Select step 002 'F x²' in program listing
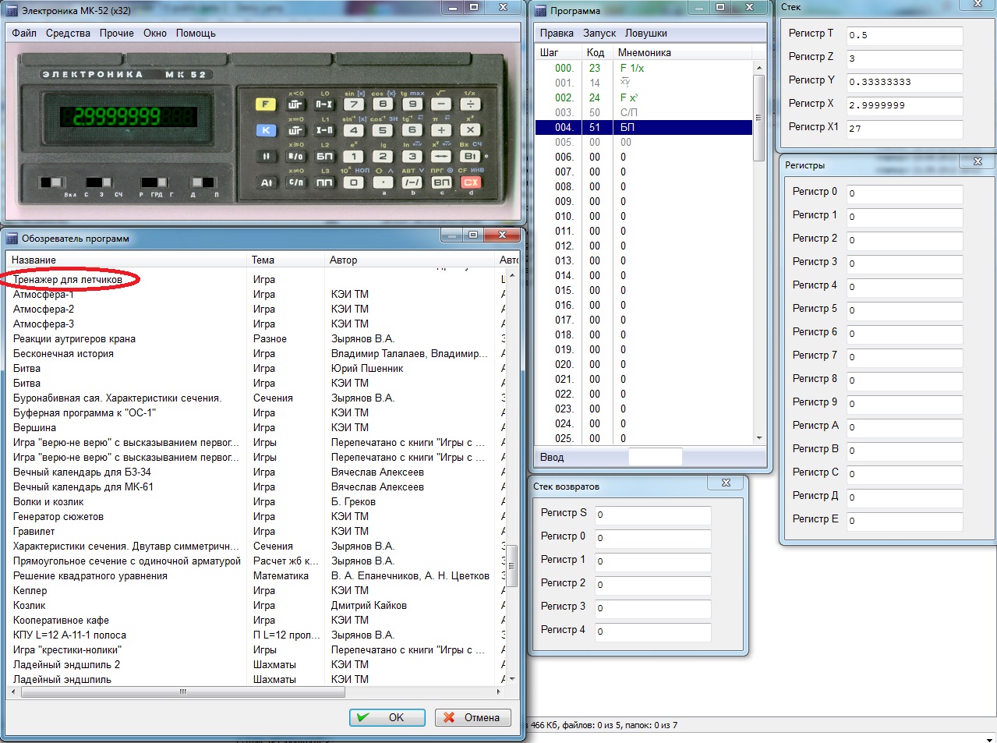997x743 pixels. click(x=644, y=97)
